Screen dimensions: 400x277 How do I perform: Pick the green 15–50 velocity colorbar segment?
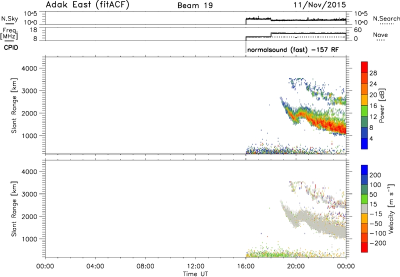(x=364, y=199)
